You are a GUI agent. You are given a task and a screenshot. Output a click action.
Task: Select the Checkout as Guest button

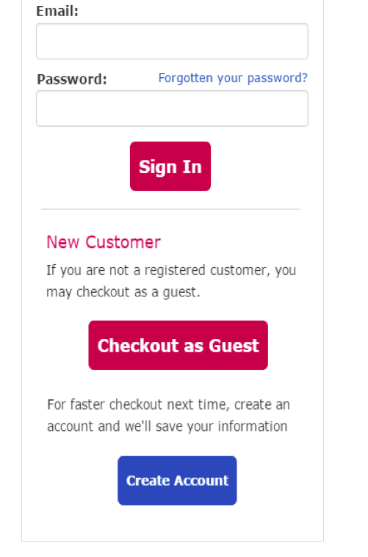click(178, 346)
